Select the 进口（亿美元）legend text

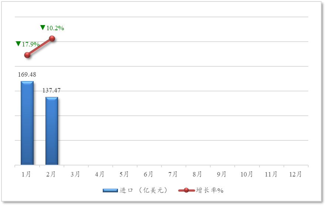coord(143,190)
